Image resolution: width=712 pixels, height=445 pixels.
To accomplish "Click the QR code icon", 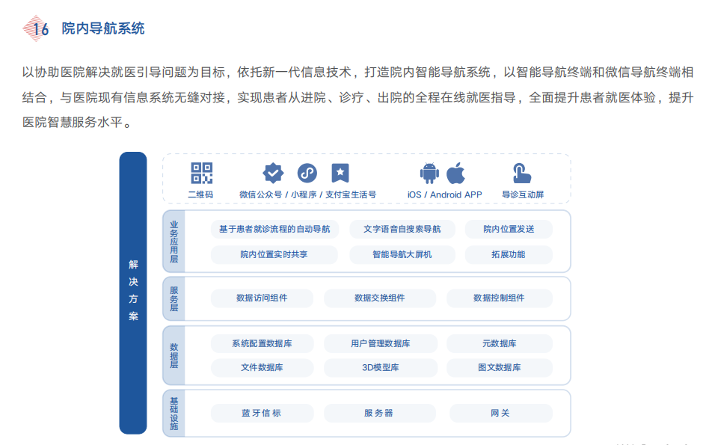I will [201, 174].
